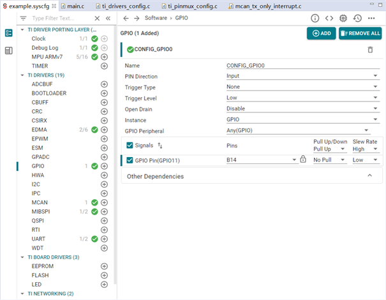The width and height of the screenshot is (386, 300).
Task: Add a TIMER instance with its plus icon
Action: [x=104, y=66]
